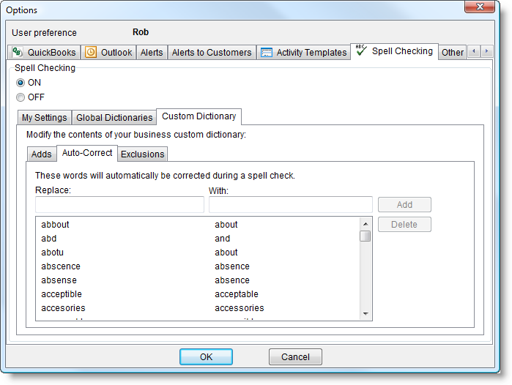Switch to the Alerts tab
Image resolution: width=512 pixels, height=385 pixels.
coord(152,53)
